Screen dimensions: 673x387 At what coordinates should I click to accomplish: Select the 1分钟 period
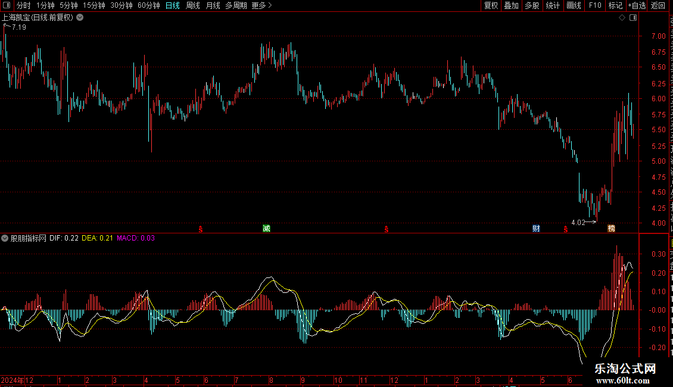coord(45,5)
